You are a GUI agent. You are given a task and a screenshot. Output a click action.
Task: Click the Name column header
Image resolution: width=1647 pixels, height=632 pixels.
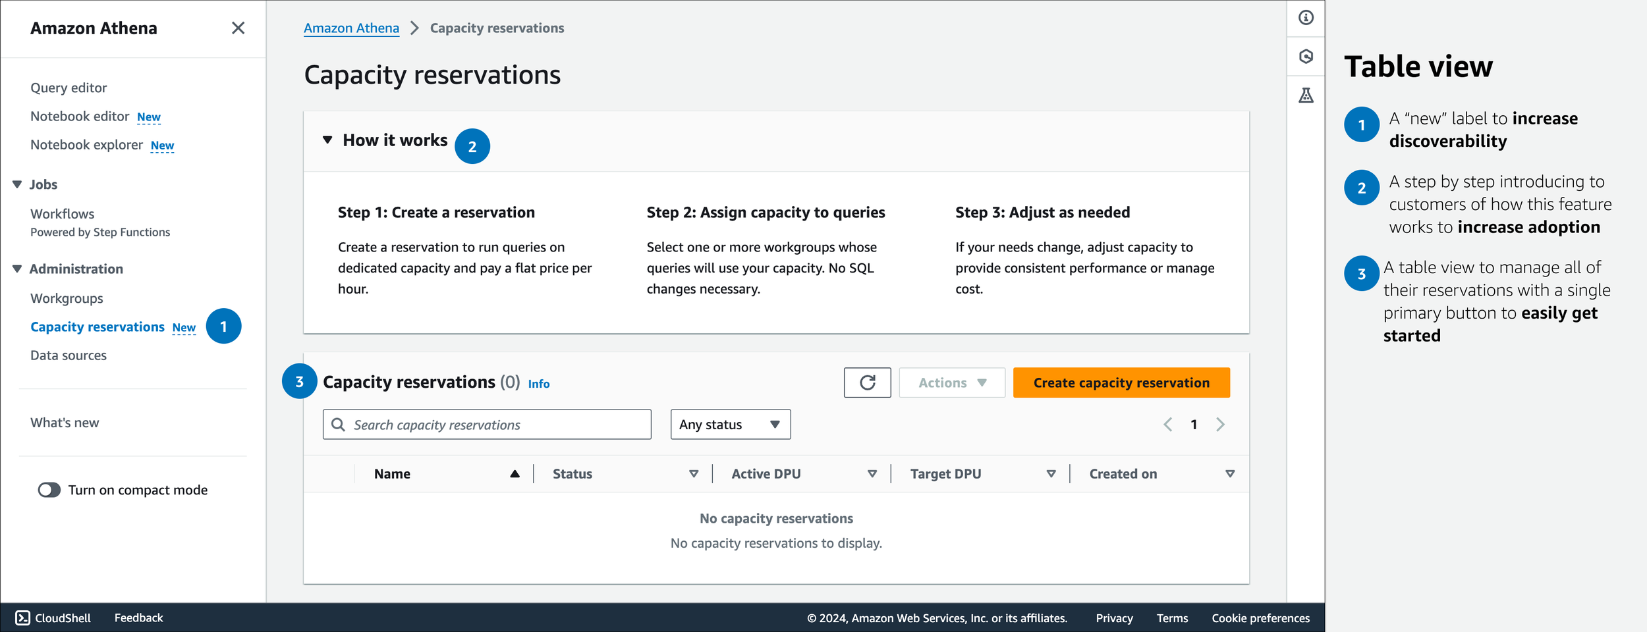pos(392,474)
